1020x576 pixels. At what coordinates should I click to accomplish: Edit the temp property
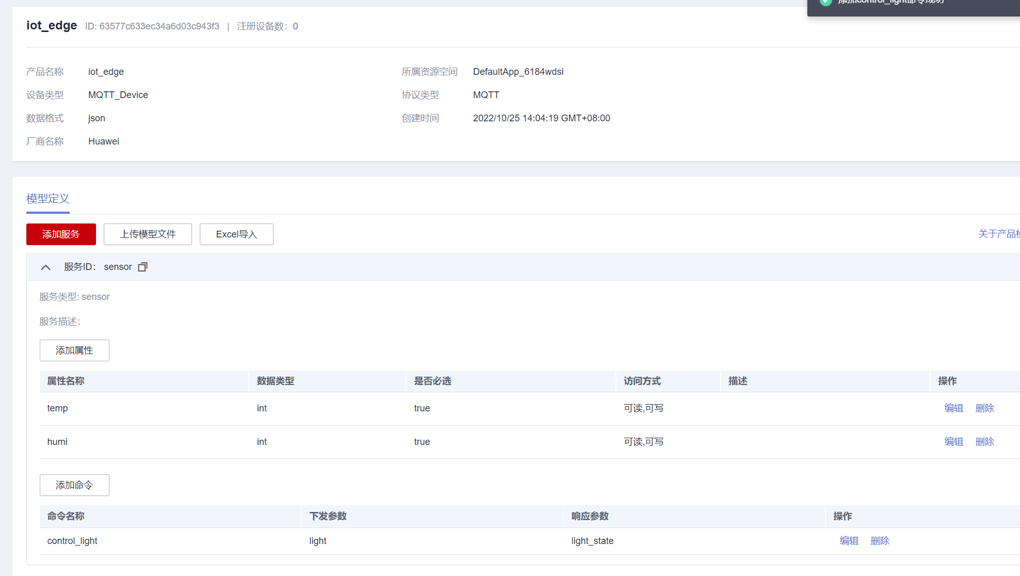(953, 408)
